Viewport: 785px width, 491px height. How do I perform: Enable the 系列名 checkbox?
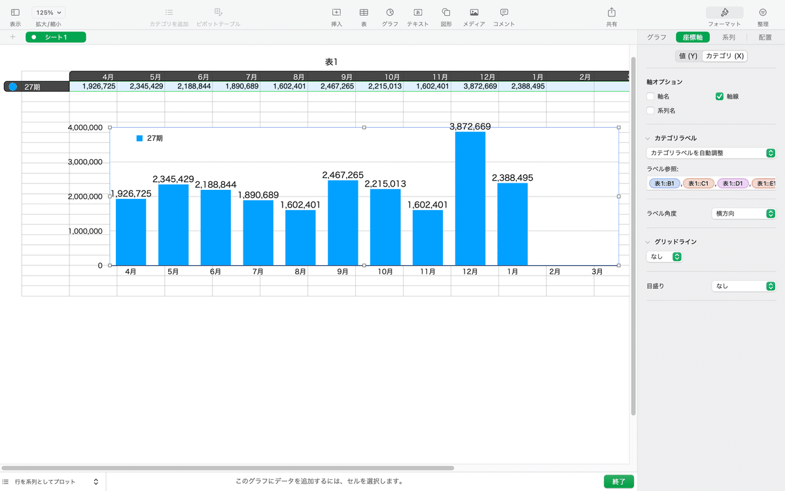[x=650, y=111]
